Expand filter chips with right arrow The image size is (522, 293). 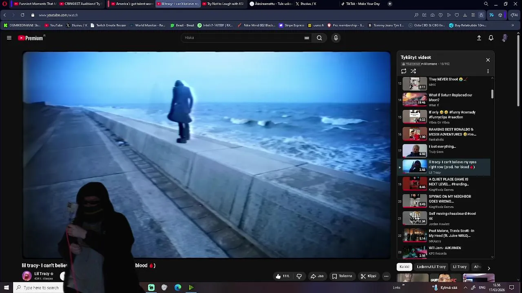489,268
